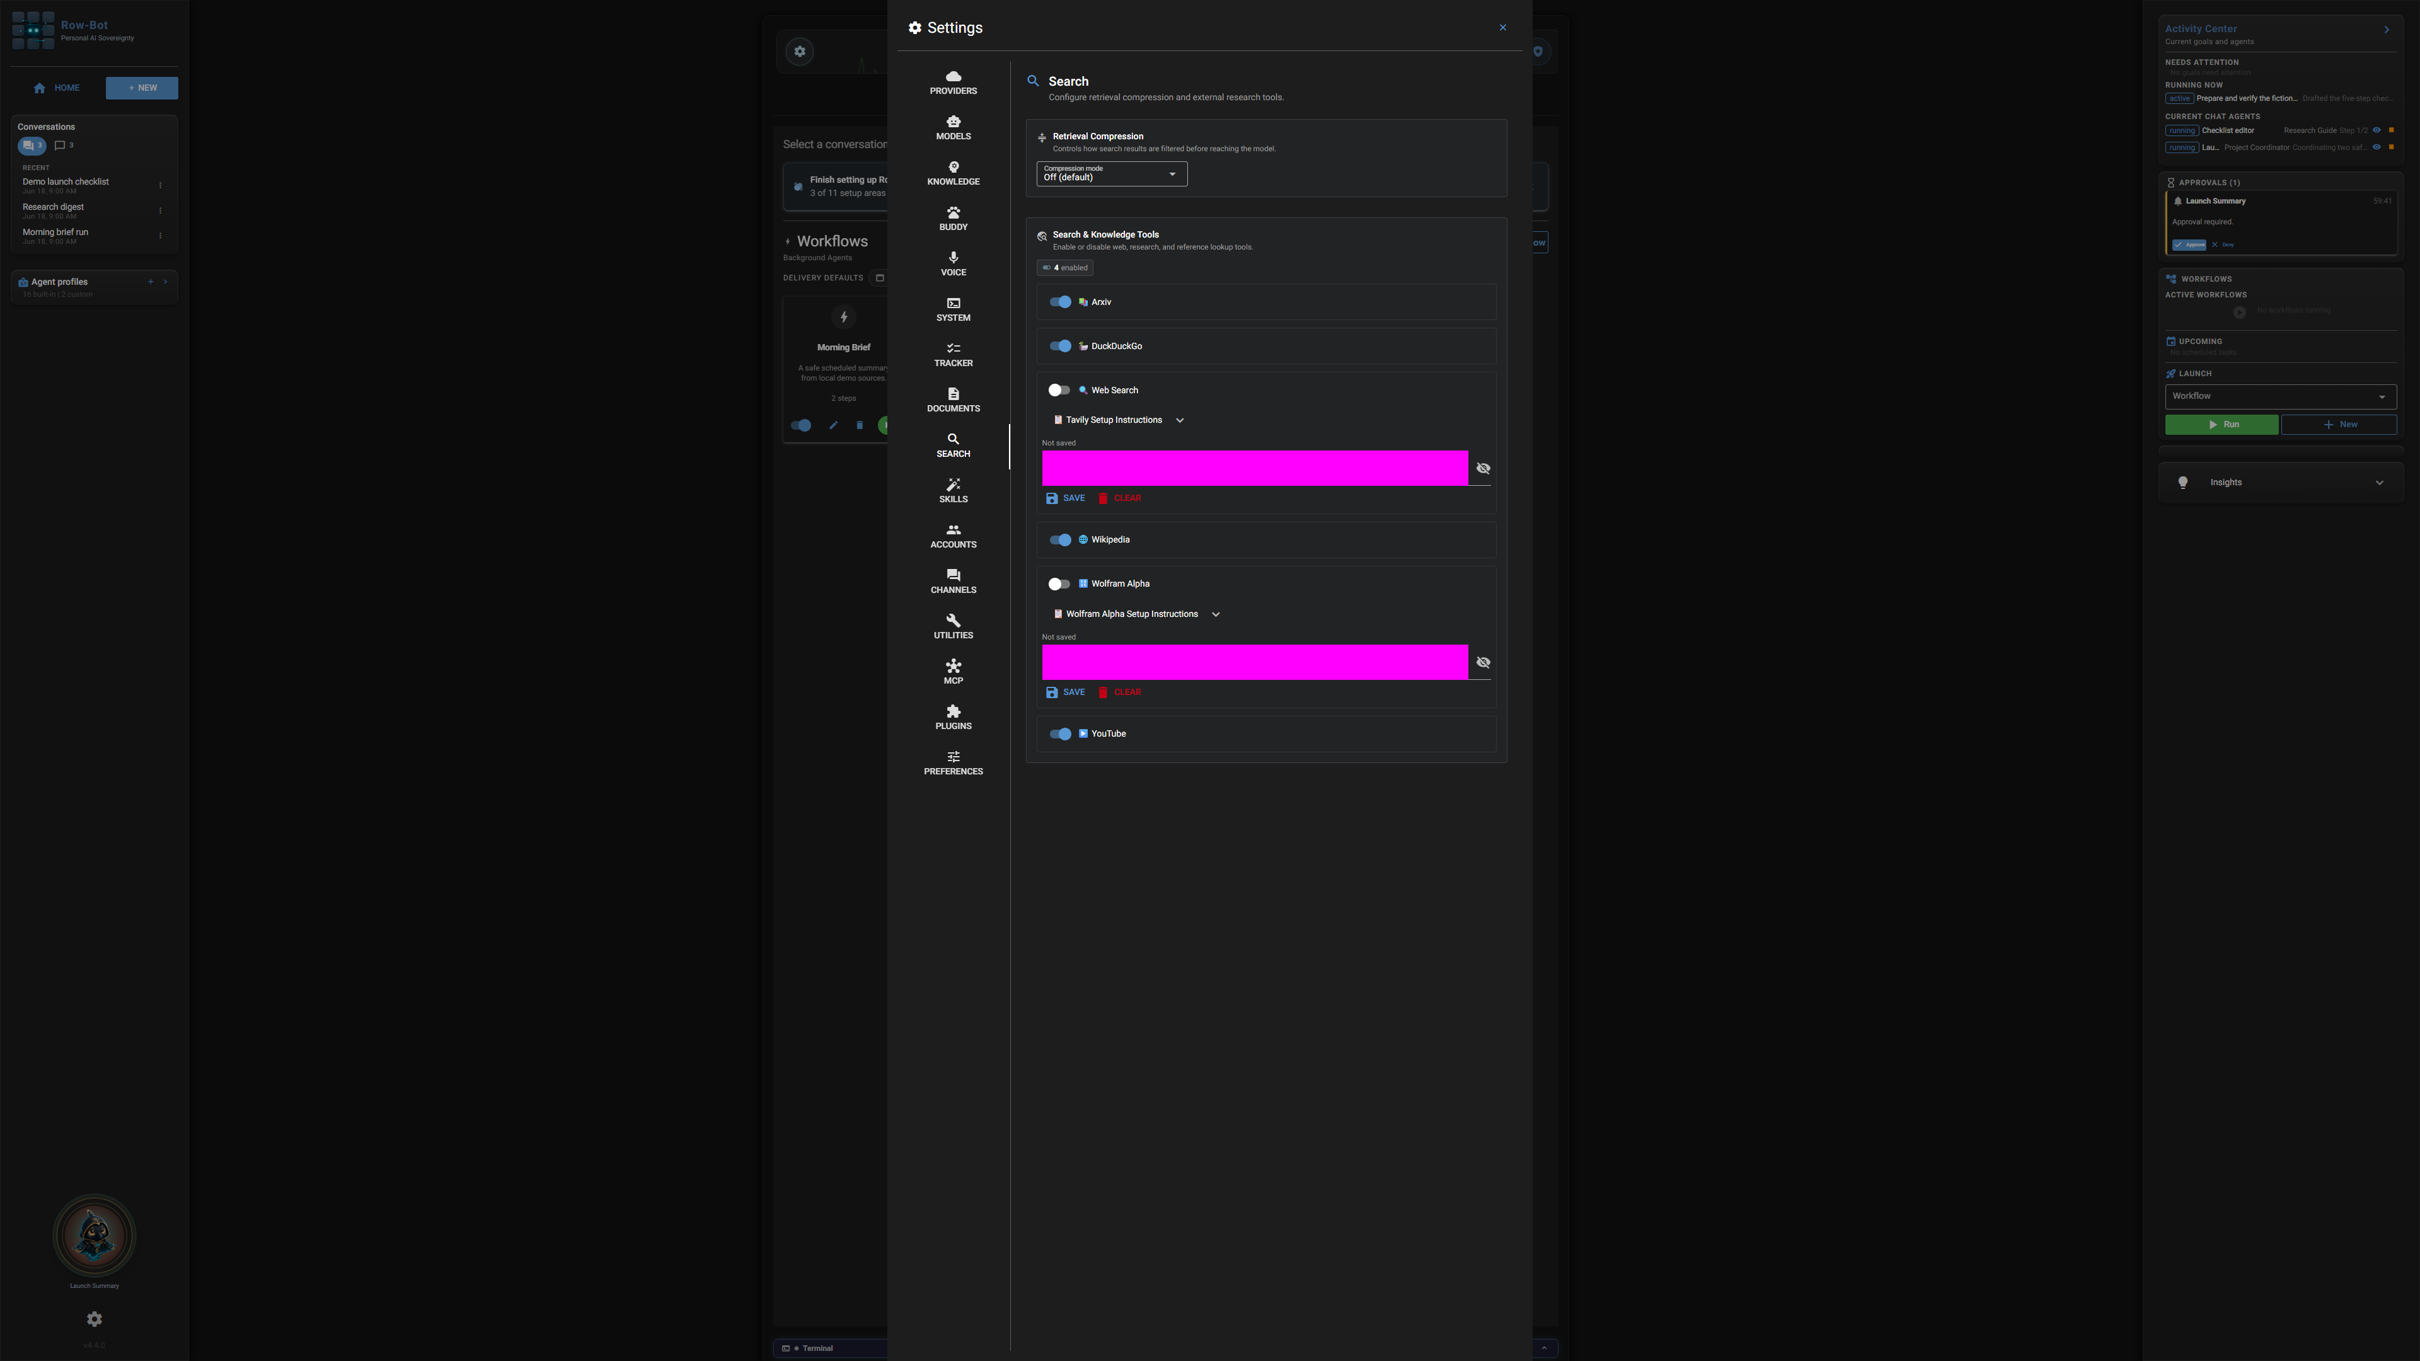Open the Documents settings section
This screenshot has height=1361, width=2420.
(953, 400)
